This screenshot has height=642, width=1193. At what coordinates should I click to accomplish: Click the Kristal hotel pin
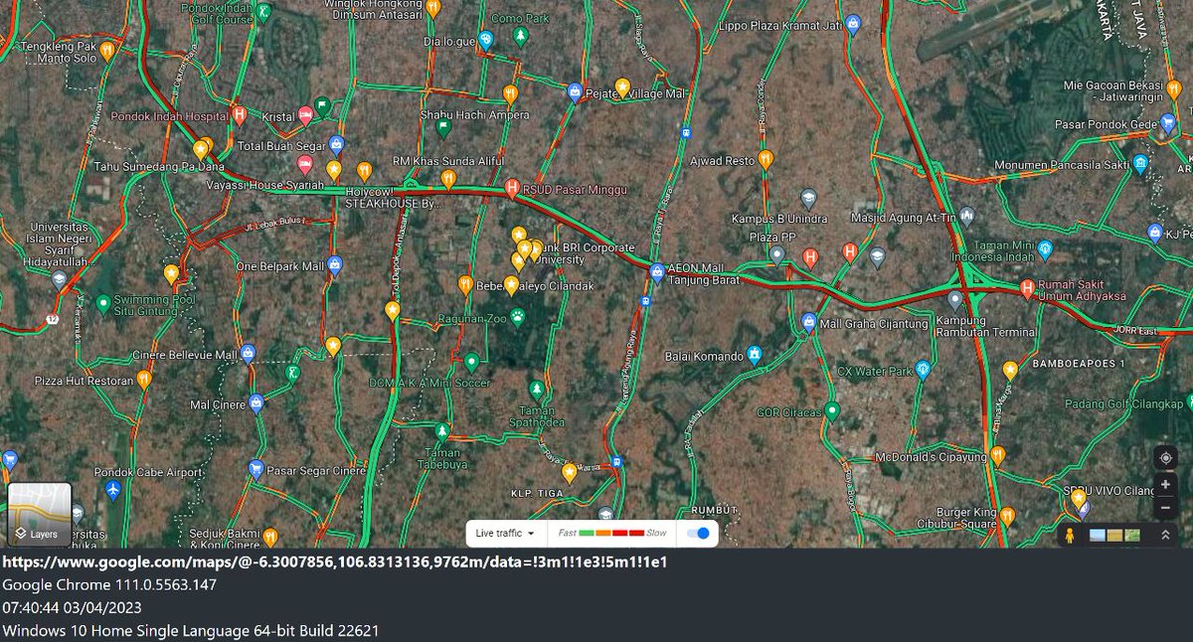(306, 116)
